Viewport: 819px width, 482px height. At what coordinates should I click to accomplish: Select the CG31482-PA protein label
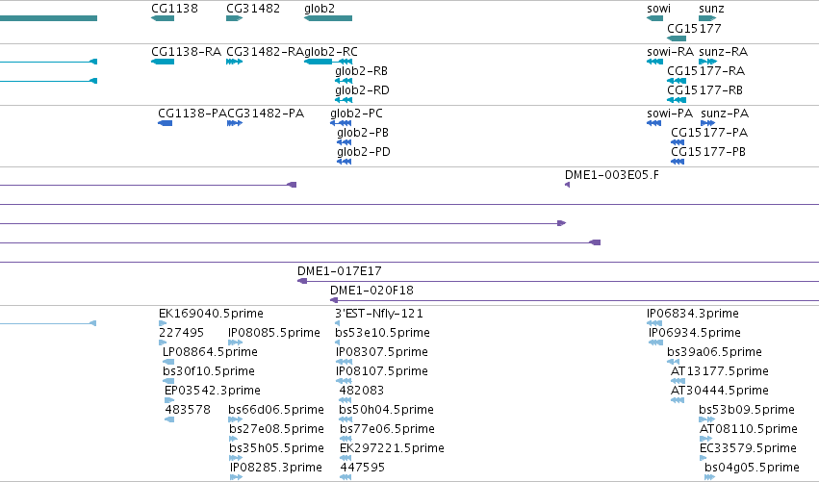coord(266,114)
